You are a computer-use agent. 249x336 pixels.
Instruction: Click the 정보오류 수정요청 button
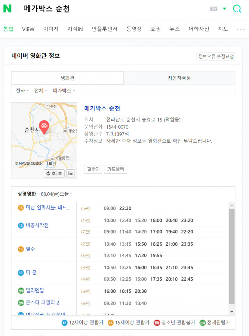216,56
